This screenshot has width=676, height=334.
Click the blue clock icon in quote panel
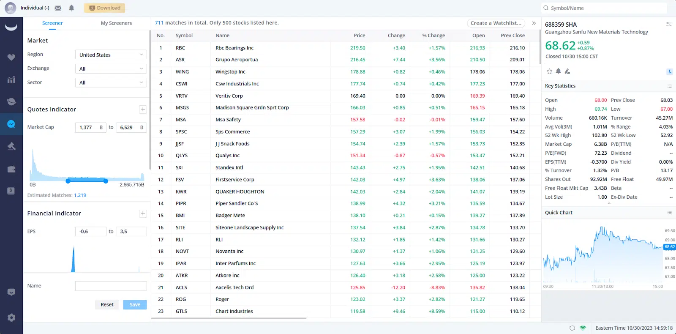670,71
